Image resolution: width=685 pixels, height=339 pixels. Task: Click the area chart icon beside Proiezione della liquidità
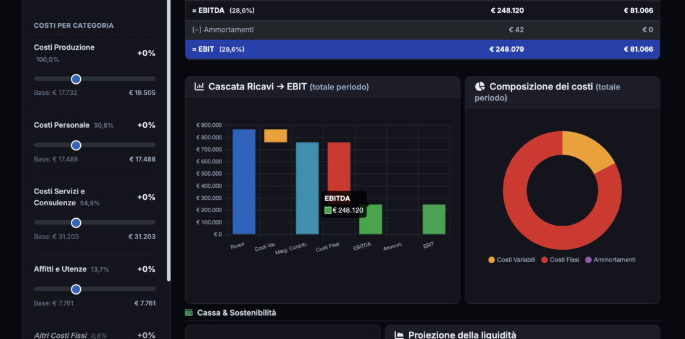(399, 335)
